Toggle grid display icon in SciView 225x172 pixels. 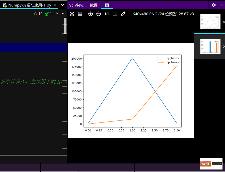coord(80,14)
